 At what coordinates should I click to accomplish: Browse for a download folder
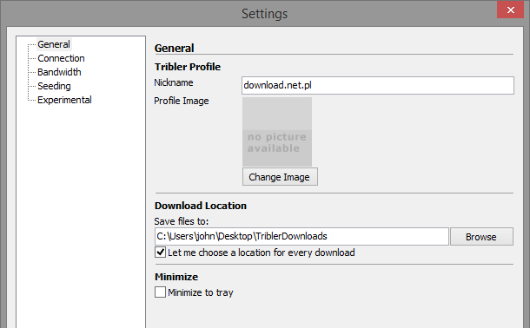click(x=481, y=237)
